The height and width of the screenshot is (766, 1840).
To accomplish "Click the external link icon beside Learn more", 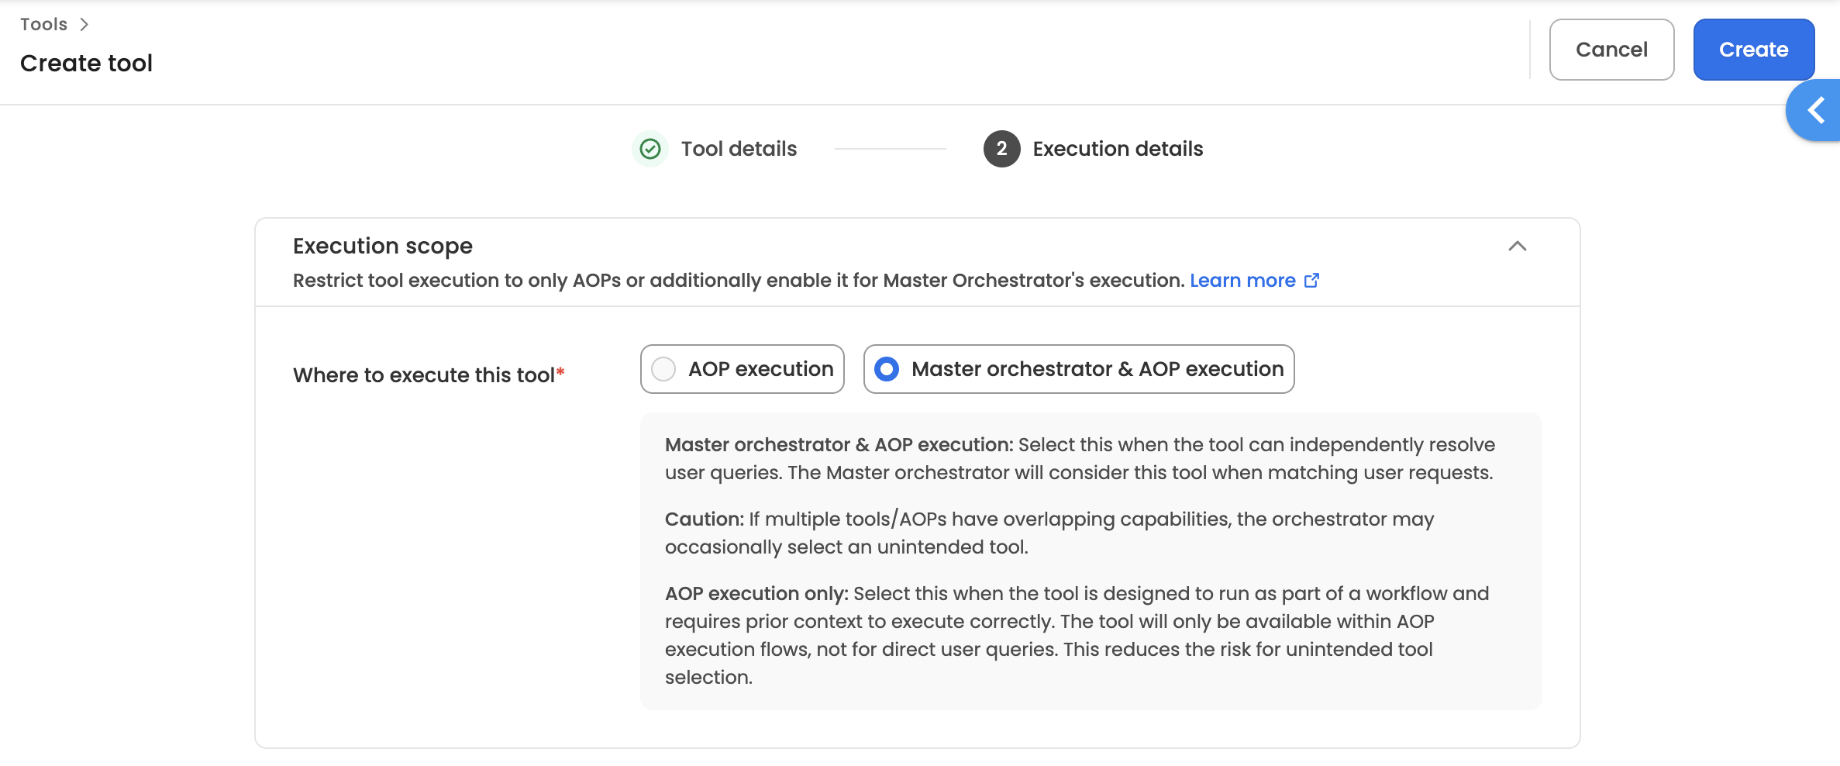I will tap(1311, 281).
